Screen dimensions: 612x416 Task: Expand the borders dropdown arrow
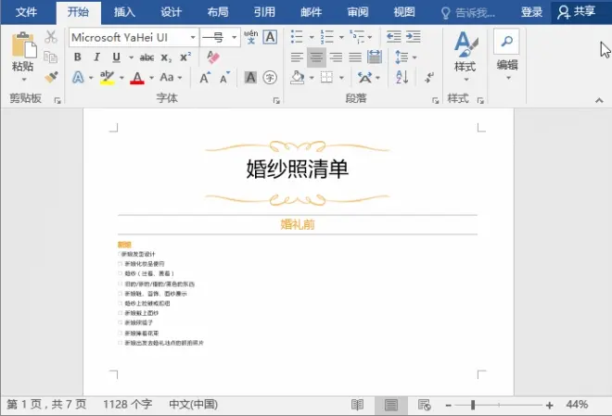341,78
